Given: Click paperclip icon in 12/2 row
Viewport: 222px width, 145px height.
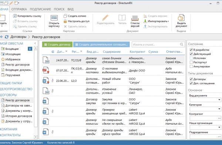Looking at the screenshot, I should click(53, 81).
